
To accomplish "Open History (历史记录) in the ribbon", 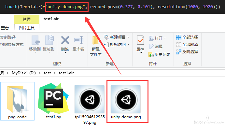I will point(159,54).
